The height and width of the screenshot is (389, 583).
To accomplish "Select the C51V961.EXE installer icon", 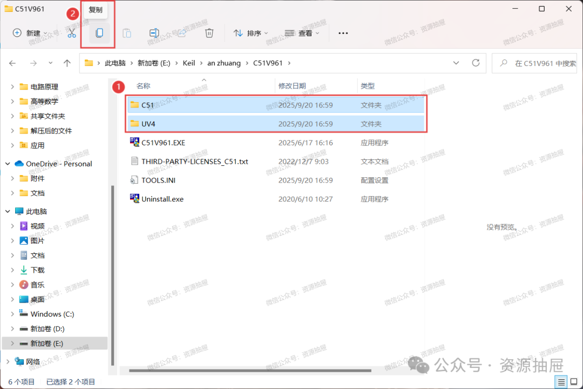I will 134,142.
